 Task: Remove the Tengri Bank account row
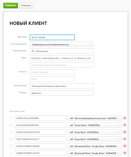coord(125,125)
